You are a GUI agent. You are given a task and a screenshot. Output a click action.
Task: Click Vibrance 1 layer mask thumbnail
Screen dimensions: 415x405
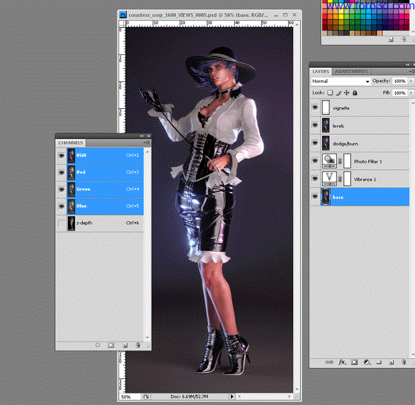click(348, 179)
